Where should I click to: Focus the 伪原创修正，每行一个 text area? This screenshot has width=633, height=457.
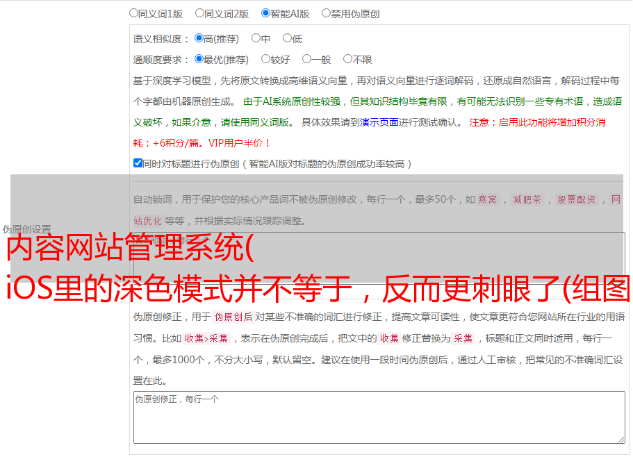(379, 417)
